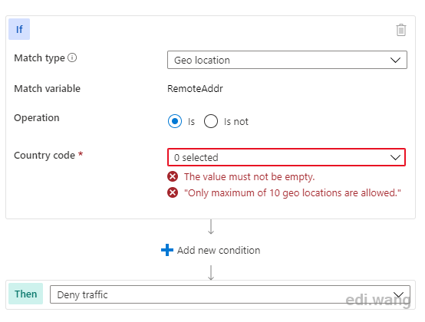This screenshot has width=425, height=322.
Task: Select the "Is" operation radio button
Action: [x=175, y=121]
